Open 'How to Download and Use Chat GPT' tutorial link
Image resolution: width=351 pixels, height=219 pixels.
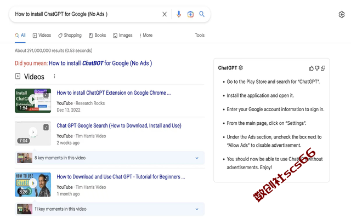121,177
